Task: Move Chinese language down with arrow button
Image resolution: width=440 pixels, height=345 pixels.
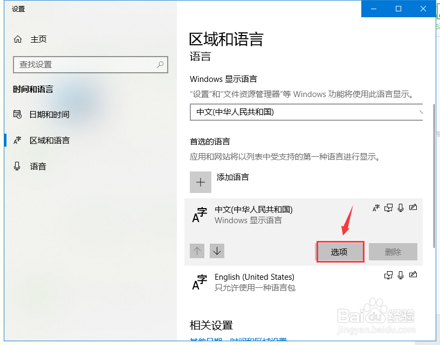Action: [217, 251]
